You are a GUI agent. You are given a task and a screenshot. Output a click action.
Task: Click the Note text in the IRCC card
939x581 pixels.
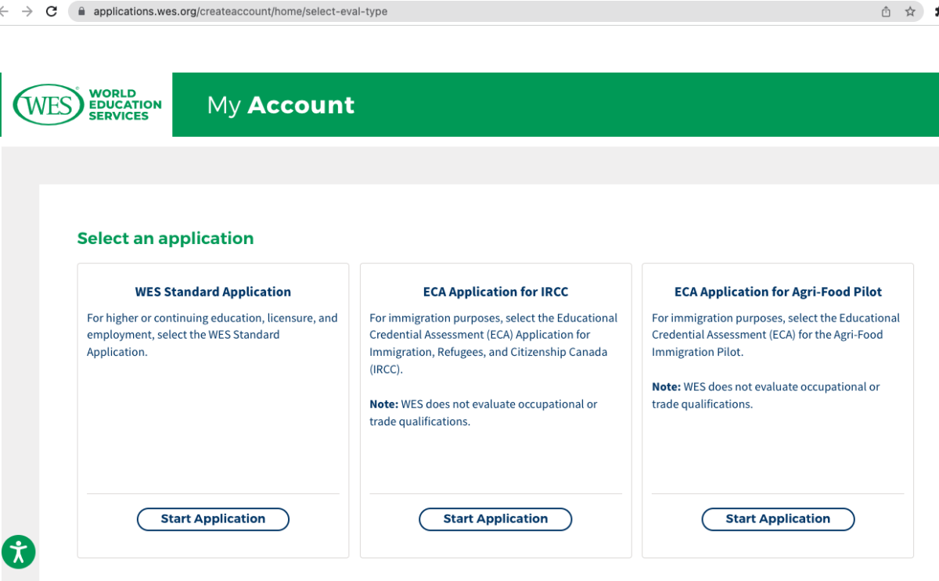pos(483,413)
